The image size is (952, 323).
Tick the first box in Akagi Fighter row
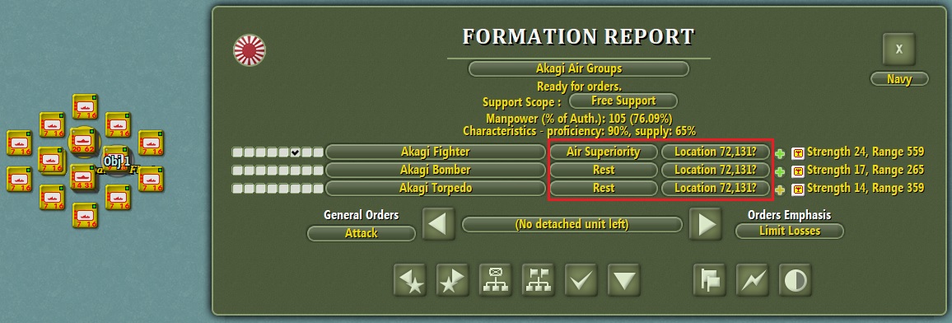coord(237,152)
